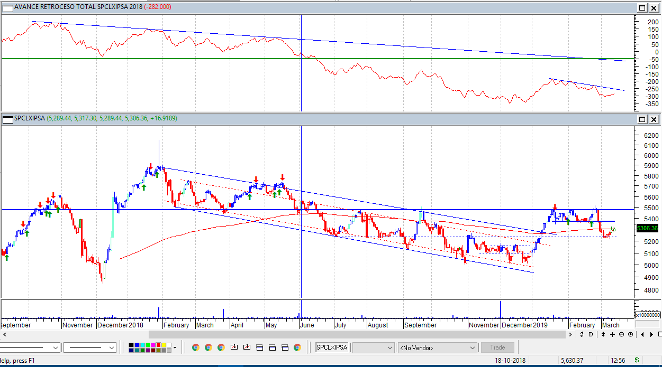Click the 5,630.37 value in status bar
Screen dimensions: 662x367
pyautogui.click(x=572, y=361)
